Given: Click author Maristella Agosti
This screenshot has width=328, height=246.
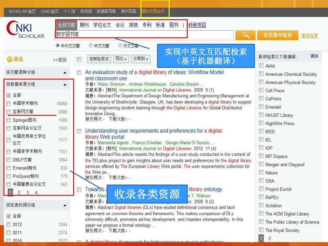Looking at the screenshot, I should pos(113,143).
